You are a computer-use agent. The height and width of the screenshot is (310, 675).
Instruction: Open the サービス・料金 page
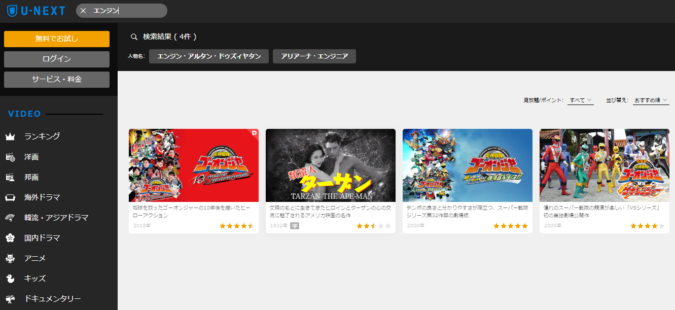57,79
